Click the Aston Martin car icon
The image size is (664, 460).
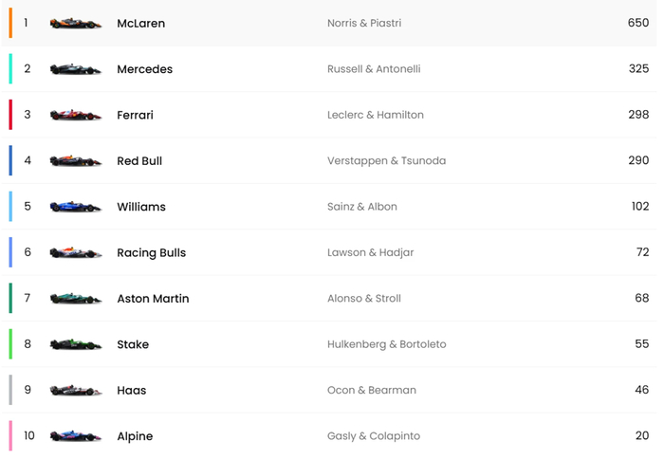pos(76,299)
